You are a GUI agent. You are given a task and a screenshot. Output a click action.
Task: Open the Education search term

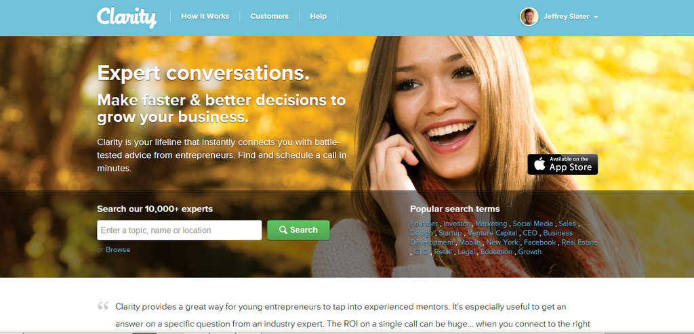point(496,252)
